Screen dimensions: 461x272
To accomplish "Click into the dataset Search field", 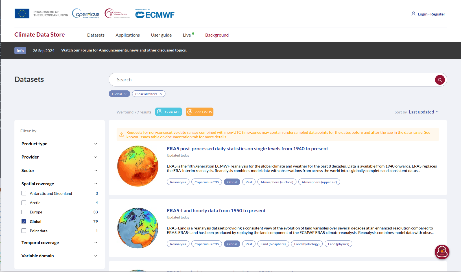I will tap(271, 80).
